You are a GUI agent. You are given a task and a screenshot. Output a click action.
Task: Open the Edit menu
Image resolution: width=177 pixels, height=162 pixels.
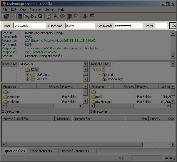tap(14, 9)
